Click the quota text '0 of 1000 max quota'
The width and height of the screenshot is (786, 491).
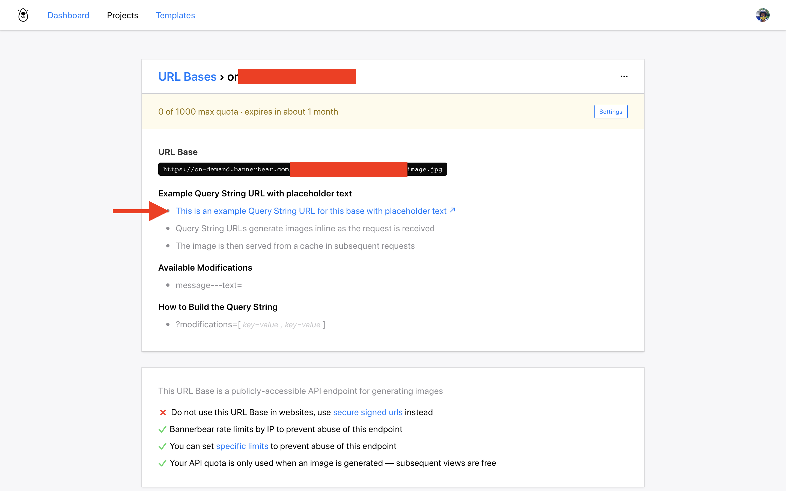(198, 112)
